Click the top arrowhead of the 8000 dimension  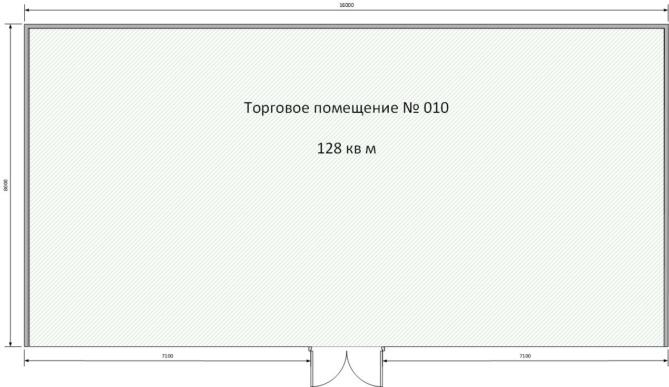(11, 27)
